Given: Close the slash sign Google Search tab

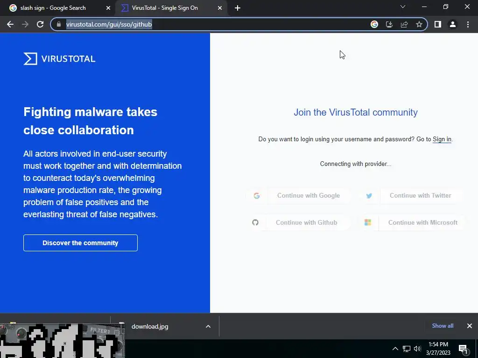Looking at the screenshot, I should click(108, 8).
